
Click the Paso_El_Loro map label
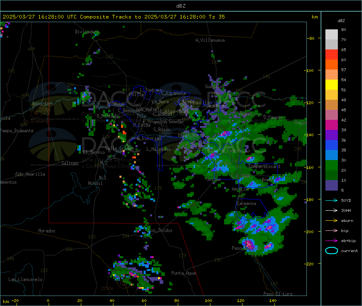[x=278, y=294]
